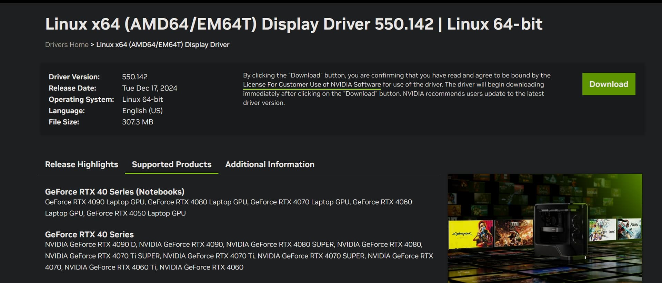The width and height of the screenshot is (662, 283).
Task: Click the Language value English (US)
Action: 142,111
